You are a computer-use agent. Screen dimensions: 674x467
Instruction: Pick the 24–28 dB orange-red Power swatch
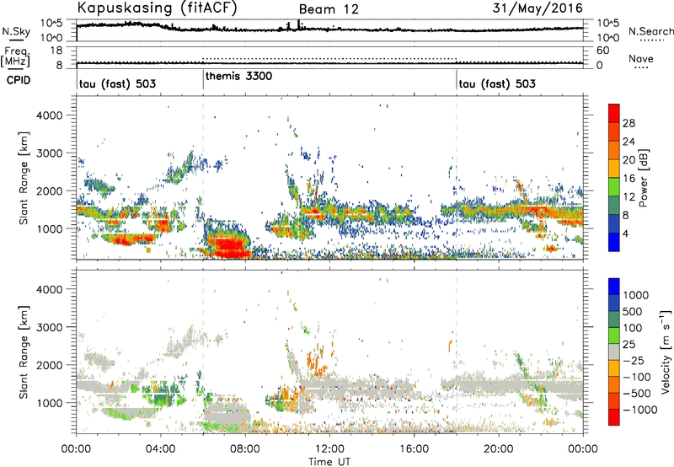coord(614,132)
